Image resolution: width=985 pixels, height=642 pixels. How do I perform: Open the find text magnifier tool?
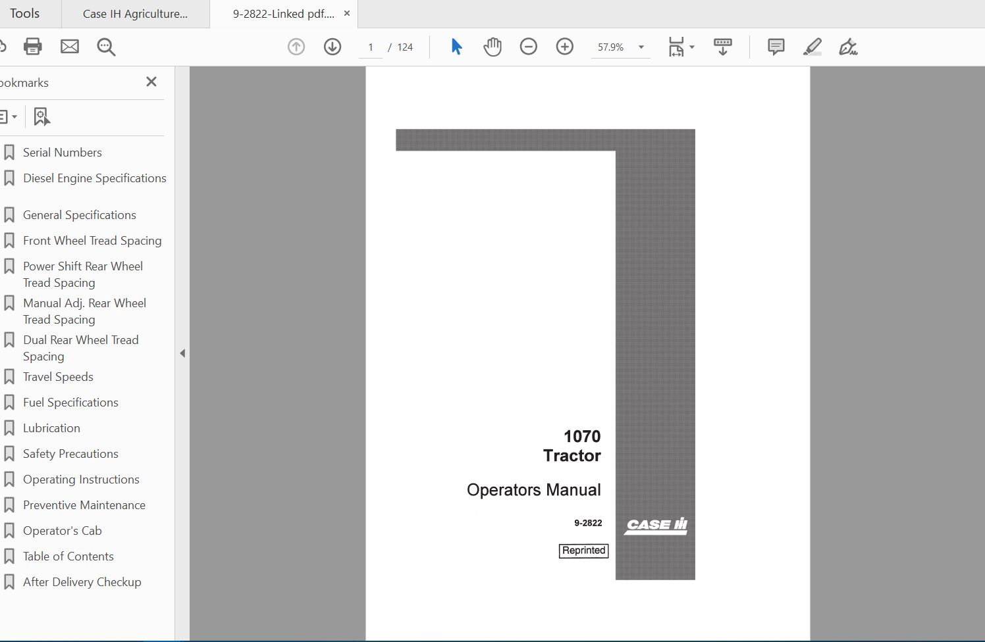tap(106, 47)
